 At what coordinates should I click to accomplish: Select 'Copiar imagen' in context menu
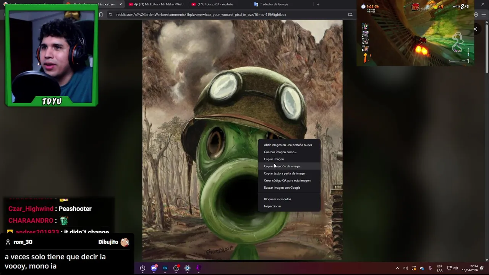(289, 159)
